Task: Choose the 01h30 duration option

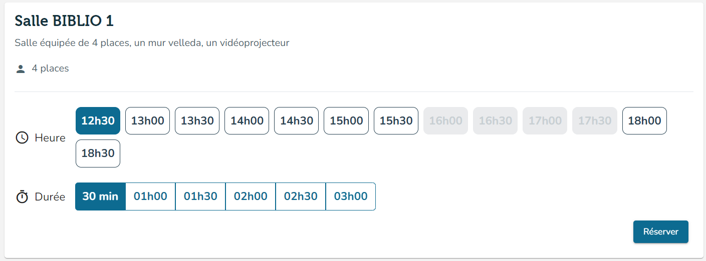Action: coord(200,196)
